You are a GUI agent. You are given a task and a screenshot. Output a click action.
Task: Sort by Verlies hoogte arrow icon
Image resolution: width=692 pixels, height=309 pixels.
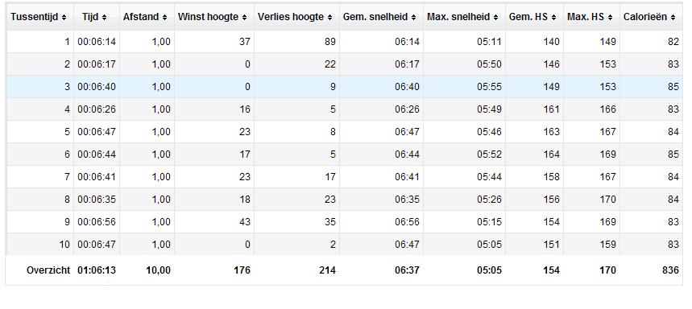(329, 18)
